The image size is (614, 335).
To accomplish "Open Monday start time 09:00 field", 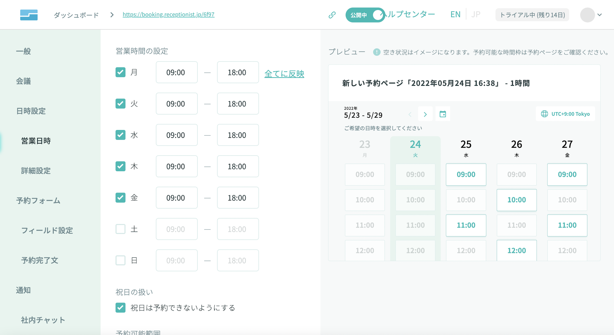I will (x=176, y=73).
